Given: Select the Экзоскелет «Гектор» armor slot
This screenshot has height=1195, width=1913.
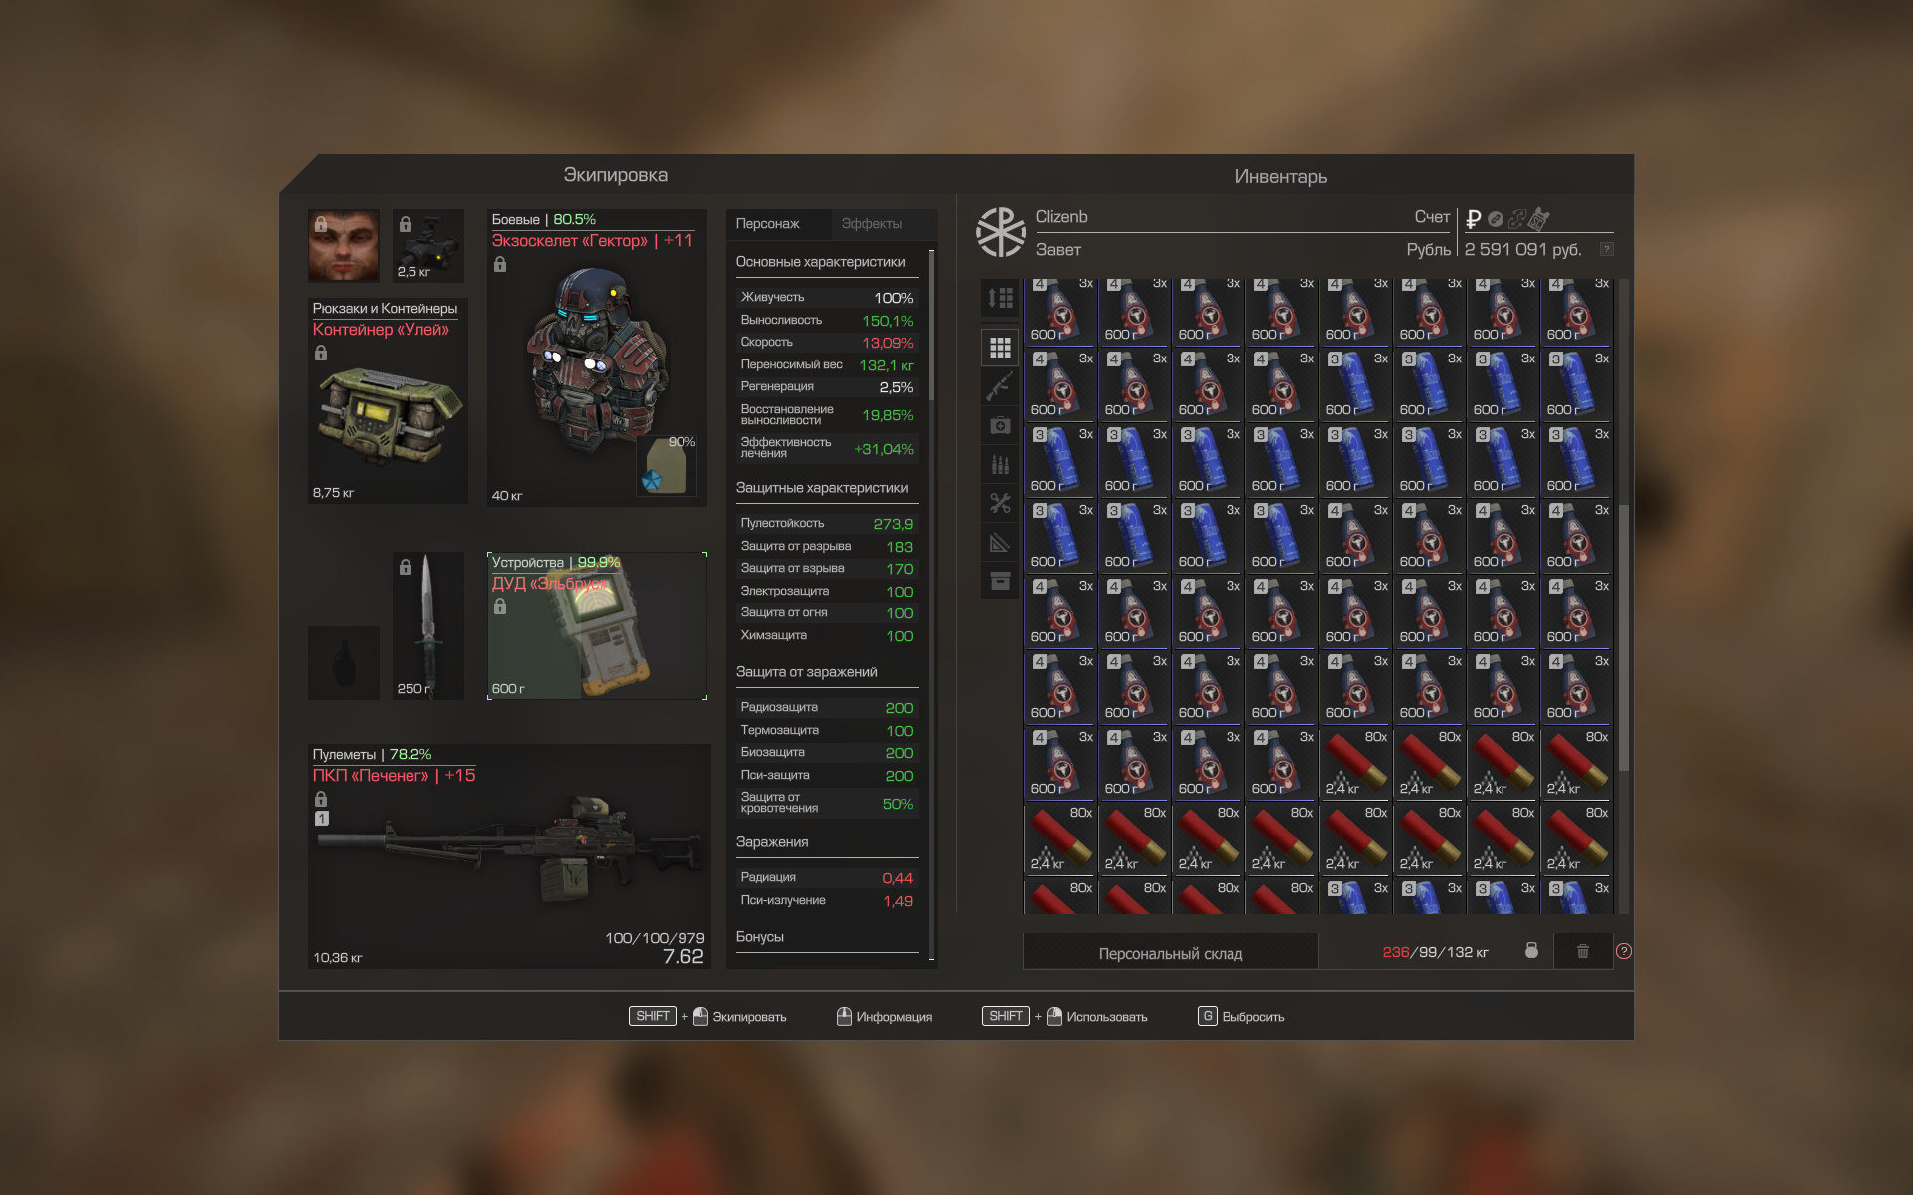Looking at the screenshot, I should (x=597, y=358).
